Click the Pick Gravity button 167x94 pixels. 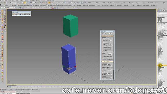pos(107,49)
